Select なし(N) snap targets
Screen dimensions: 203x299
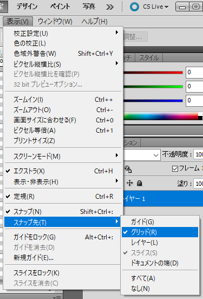pos(160,289)
